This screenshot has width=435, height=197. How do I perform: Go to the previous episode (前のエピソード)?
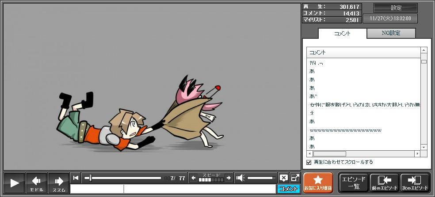(384, 182)
